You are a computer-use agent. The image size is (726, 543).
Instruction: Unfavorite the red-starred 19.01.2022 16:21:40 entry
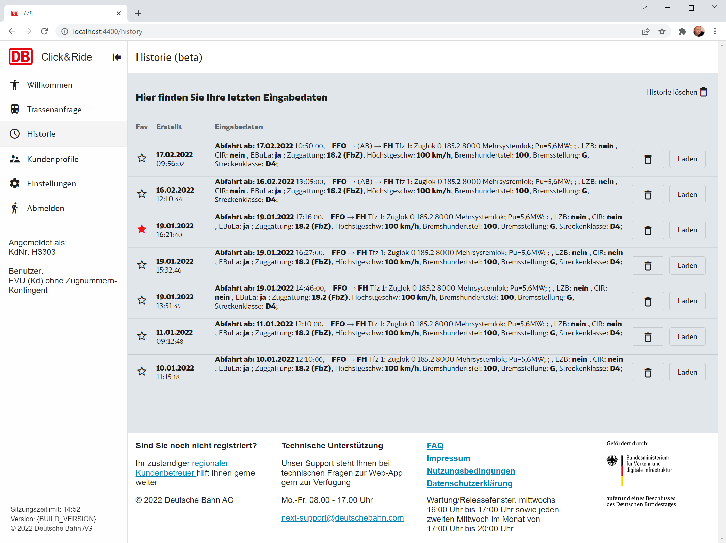tap(142, 229)
